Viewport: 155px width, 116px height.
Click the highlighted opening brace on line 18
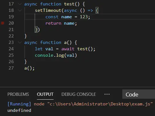[x=97, y=11]
